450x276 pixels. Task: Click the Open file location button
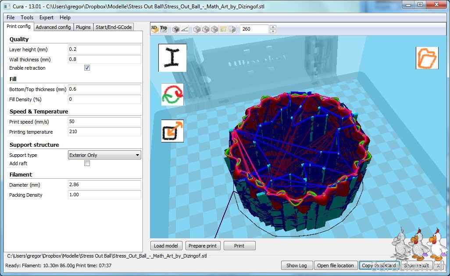336,265
